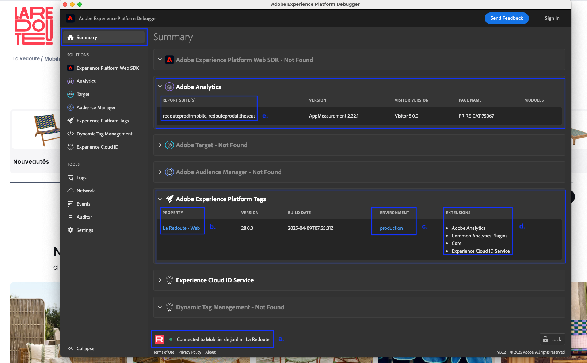The width and height of the screenshot is (587, 363).
Task: Select the Experience Cloud ID icon
Action: click(70, 147)
